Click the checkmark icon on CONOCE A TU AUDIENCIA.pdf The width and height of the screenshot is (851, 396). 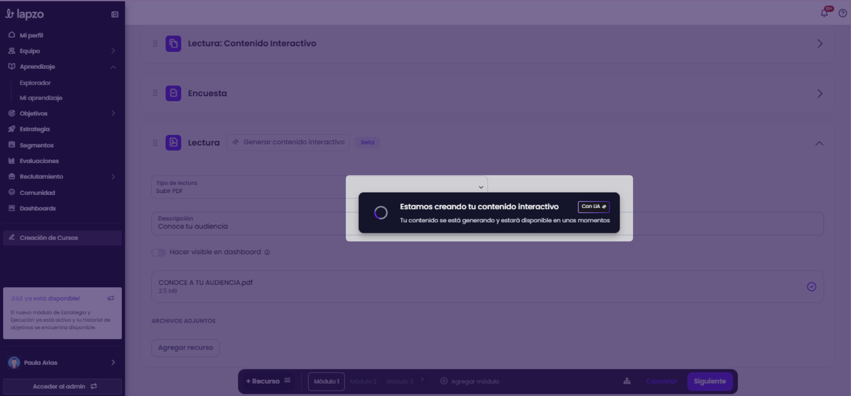tap(811, 286)
